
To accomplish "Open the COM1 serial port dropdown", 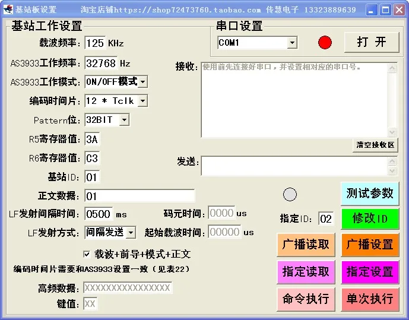I will click(292, 43).
